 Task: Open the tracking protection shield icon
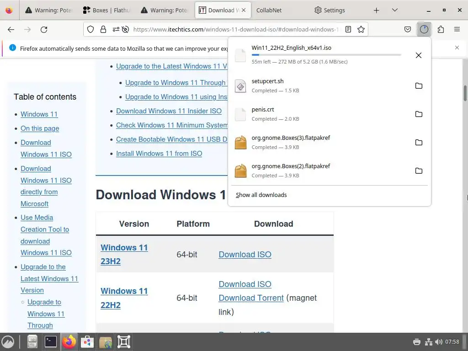click(90, 29)
